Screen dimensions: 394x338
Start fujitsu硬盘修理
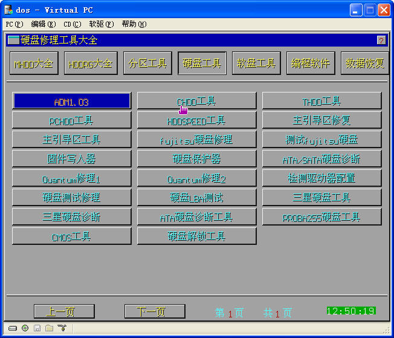point(197,139)
